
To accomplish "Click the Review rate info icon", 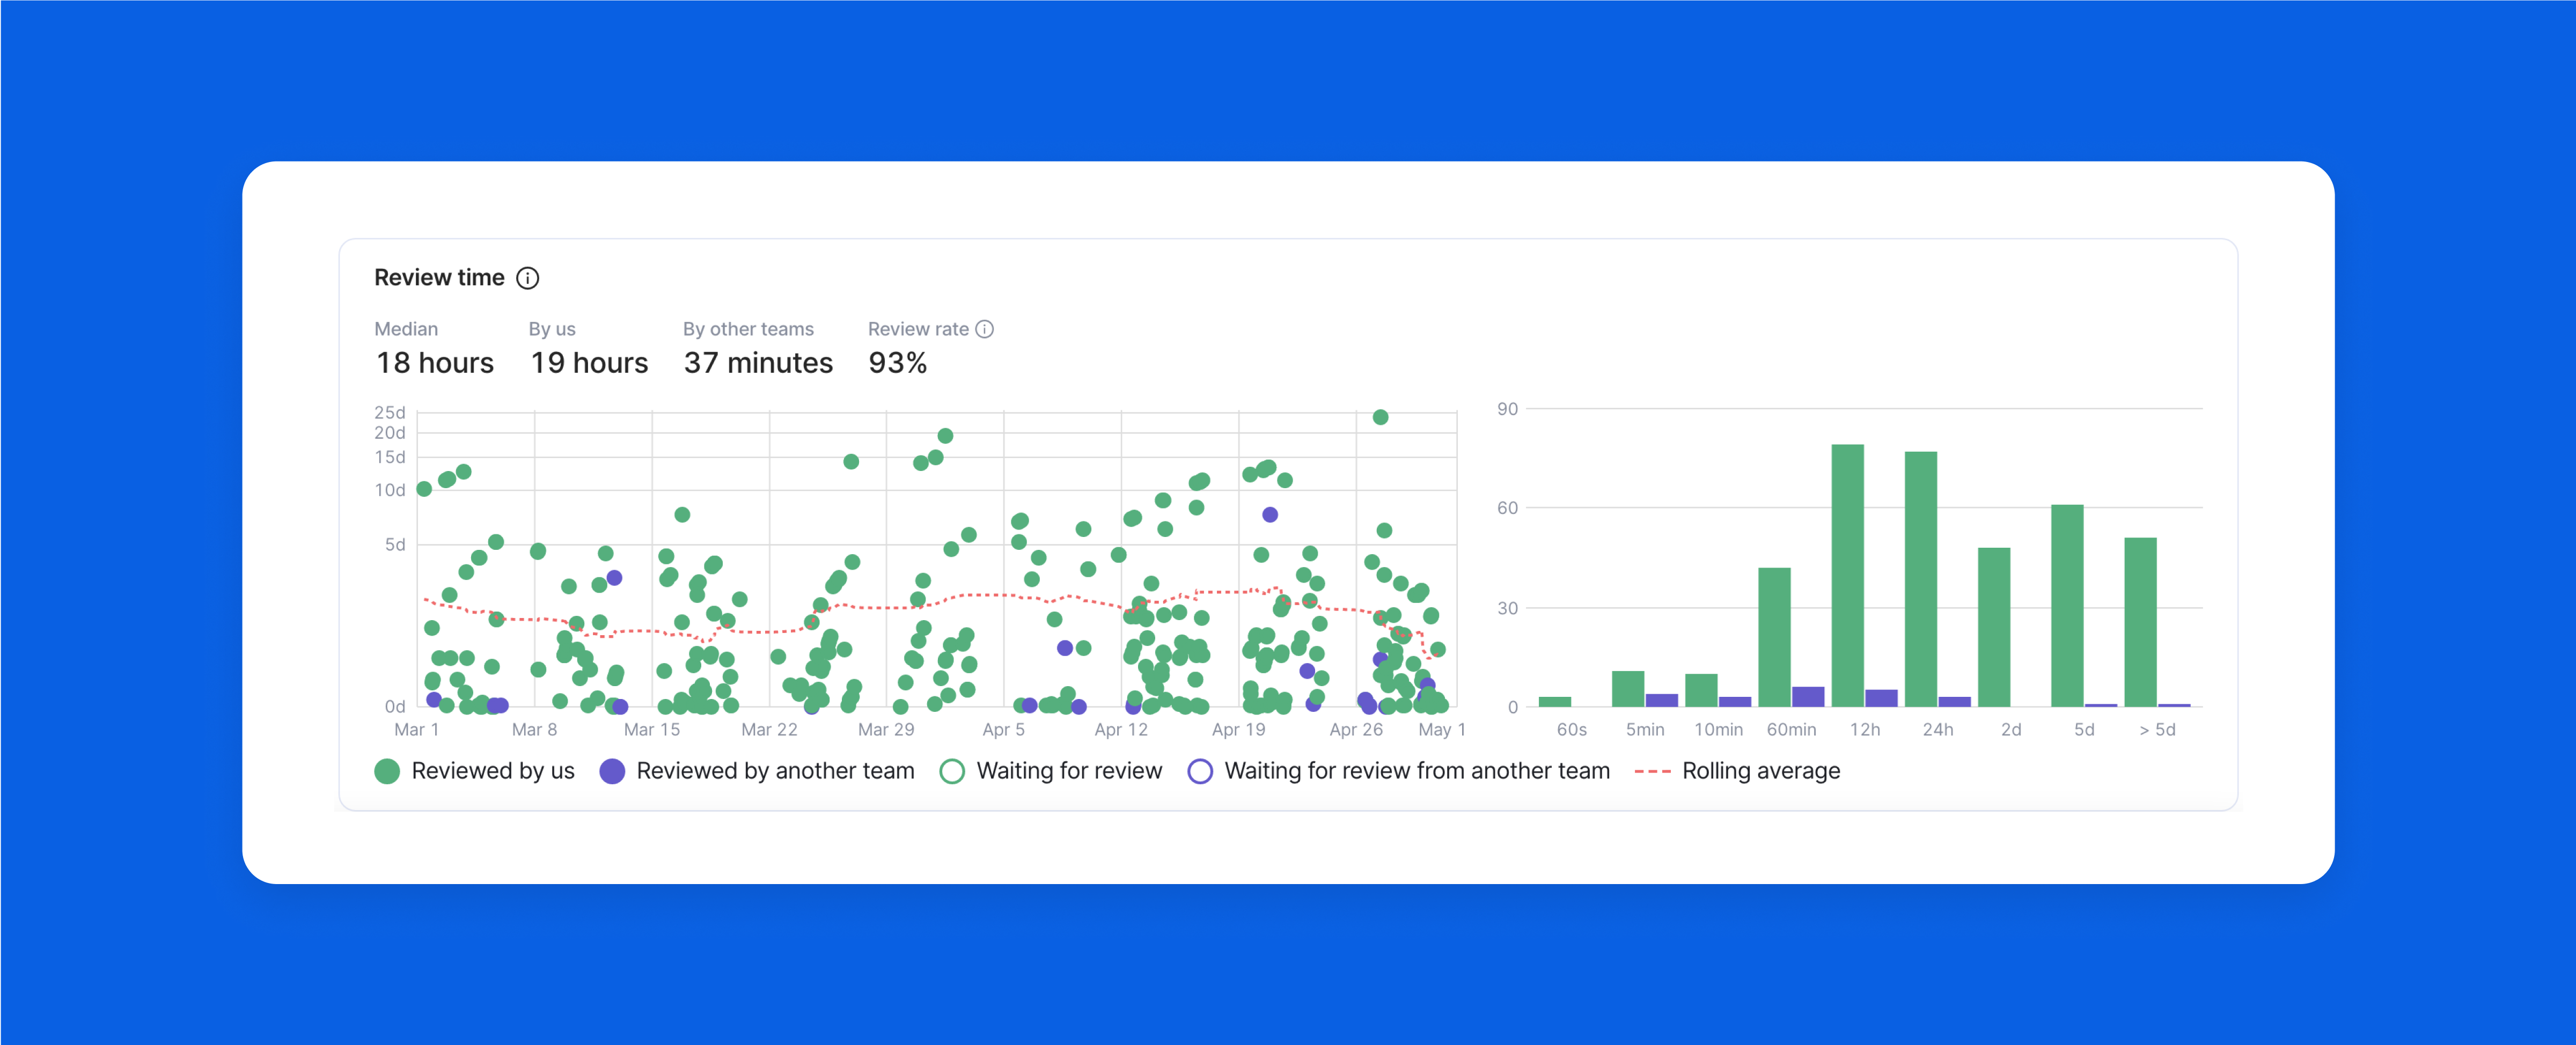I will click(x=984, y=329).
